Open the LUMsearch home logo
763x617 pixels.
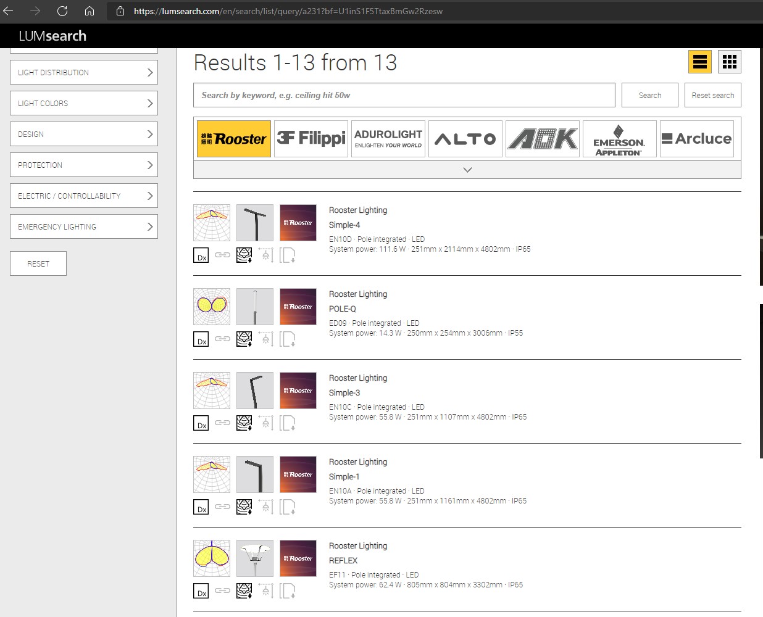coord(52,36)
